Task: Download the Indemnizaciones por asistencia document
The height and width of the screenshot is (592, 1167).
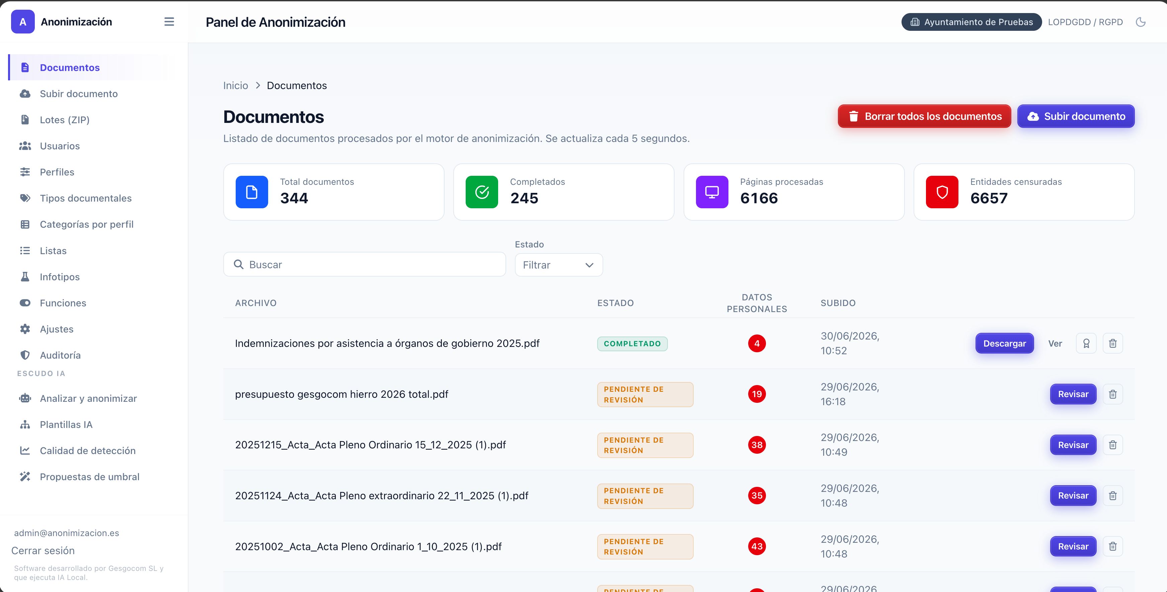Action: 1004,344
